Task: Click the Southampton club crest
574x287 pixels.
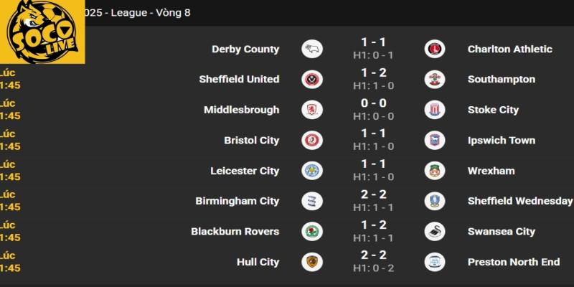Action: click(x=434, y=79)
